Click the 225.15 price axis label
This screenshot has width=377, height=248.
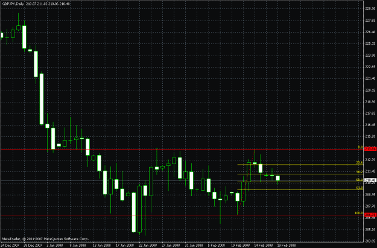pyautogui.click(x=370, y=43)
